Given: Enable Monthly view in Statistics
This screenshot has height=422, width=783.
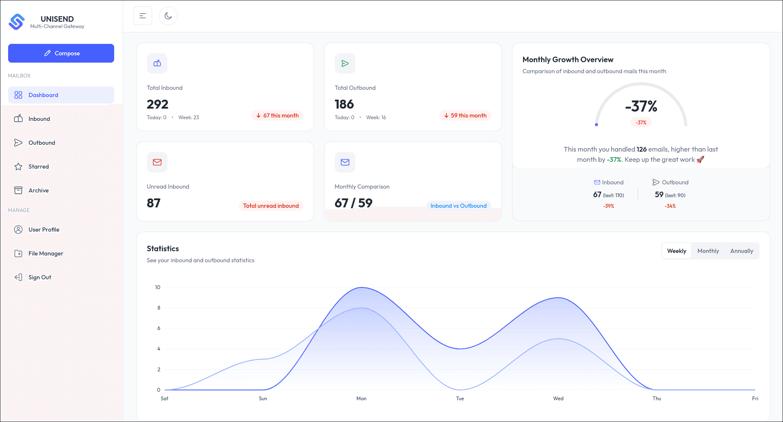Looking at the screenshot, I should (x=708, y=251).
